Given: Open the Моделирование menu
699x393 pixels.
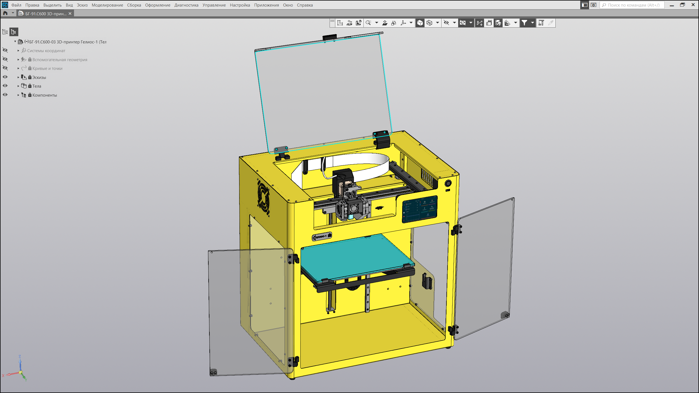Looking at the screenshot, I should pos(107,5).
